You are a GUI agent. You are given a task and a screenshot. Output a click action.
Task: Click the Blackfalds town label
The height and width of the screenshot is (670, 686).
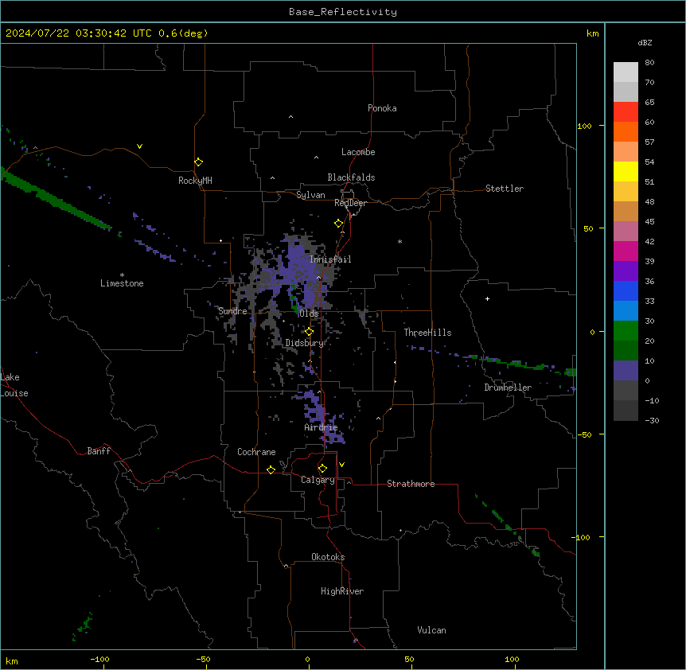click(351, 177)
